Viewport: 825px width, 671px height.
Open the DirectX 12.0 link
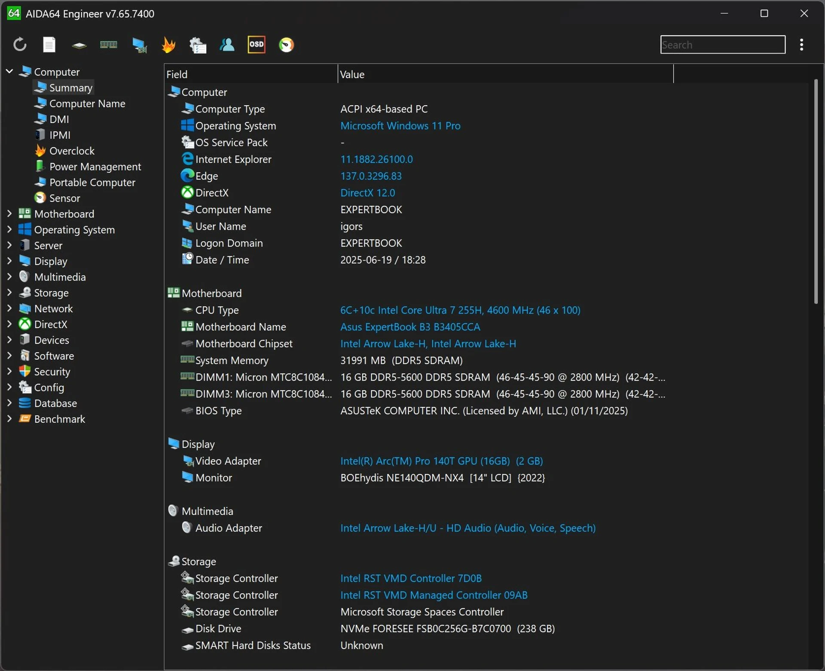tap(367, 192)
